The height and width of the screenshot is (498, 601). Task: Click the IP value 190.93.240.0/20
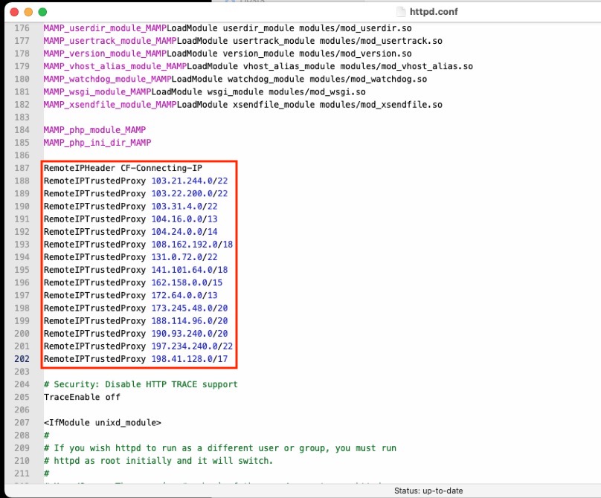pos(190,334)
